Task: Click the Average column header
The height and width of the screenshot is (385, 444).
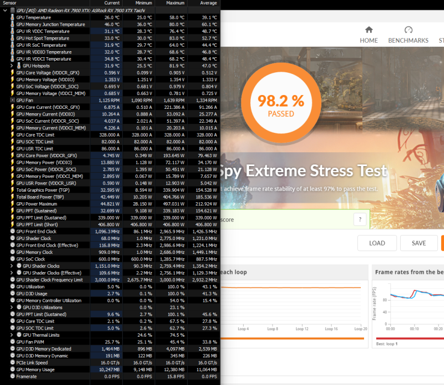Action: point(209,3)
